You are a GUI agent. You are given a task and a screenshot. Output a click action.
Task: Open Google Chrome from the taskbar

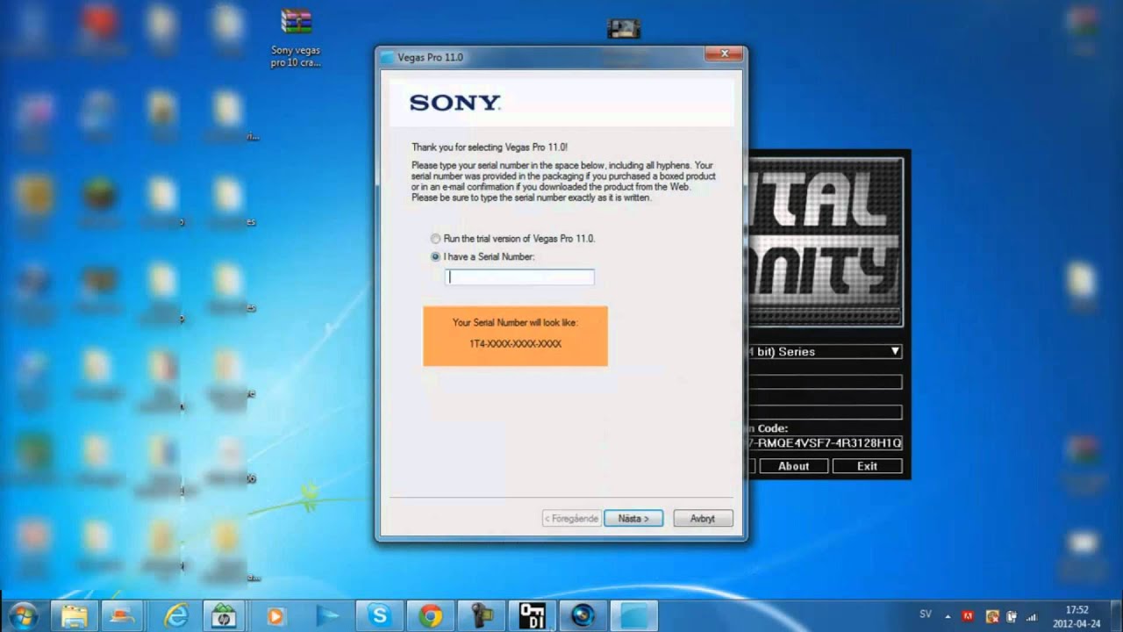431,615
